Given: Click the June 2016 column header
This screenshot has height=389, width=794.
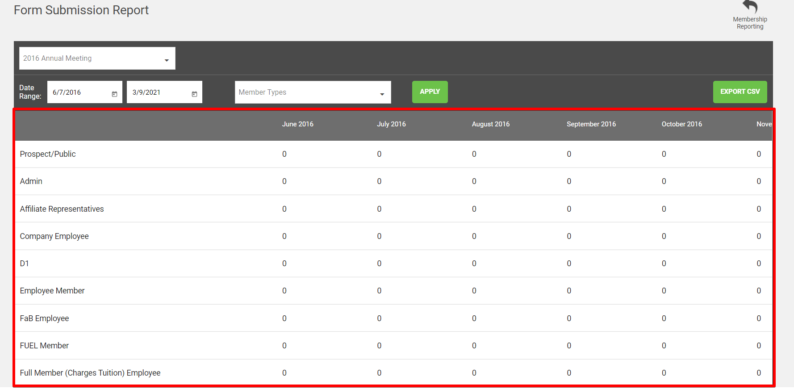Looking at the screenshot, I should click(x=297, y=124).
